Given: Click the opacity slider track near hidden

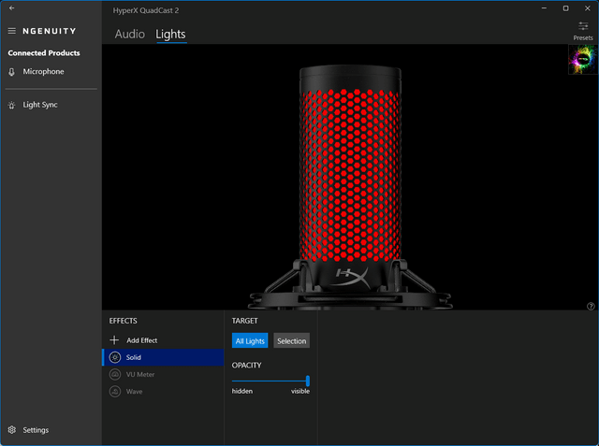Looking at the screenshot, I should point(238,381).
